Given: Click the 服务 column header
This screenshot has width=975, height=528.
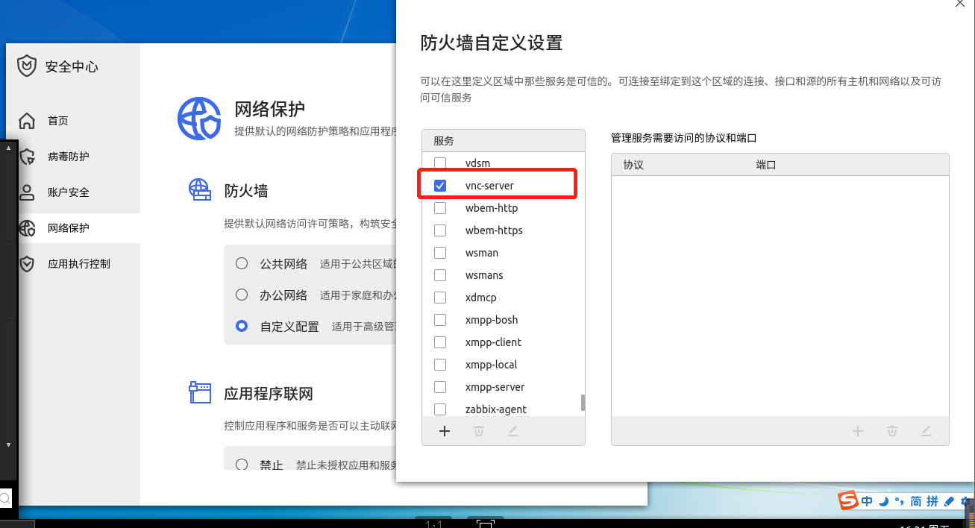Looking at the screenshot, I should click(444, 140).
